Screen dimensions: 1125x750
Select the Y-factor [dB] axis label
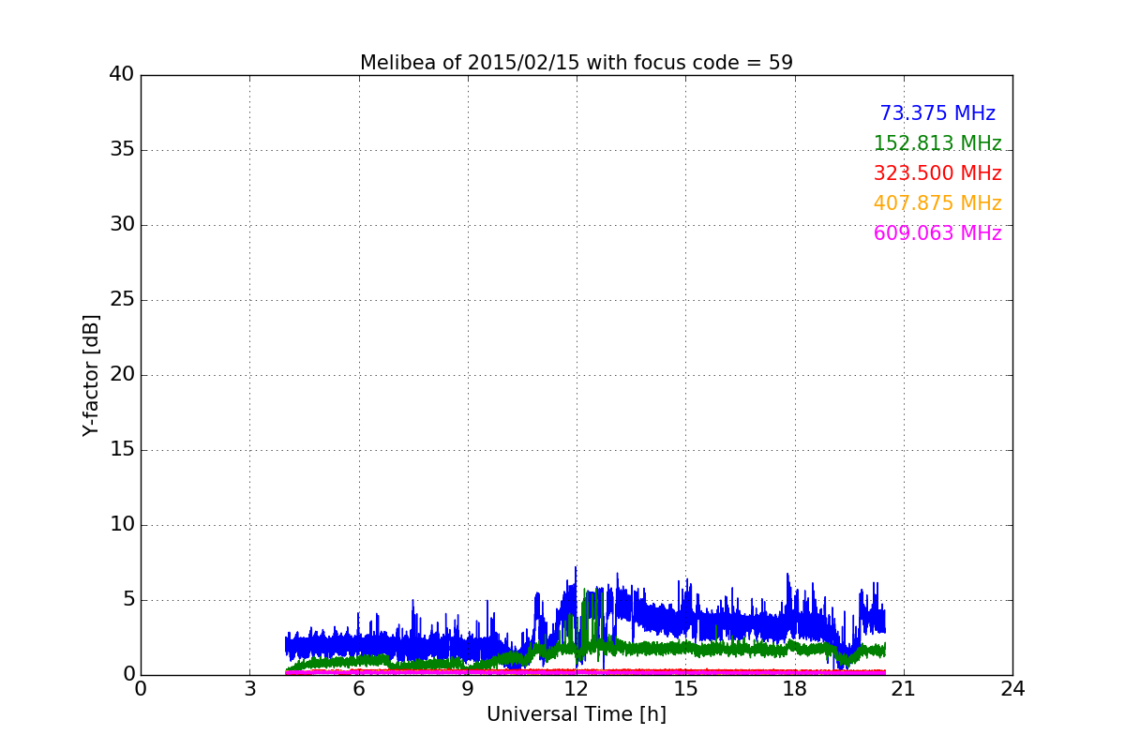tap(91, 375)
